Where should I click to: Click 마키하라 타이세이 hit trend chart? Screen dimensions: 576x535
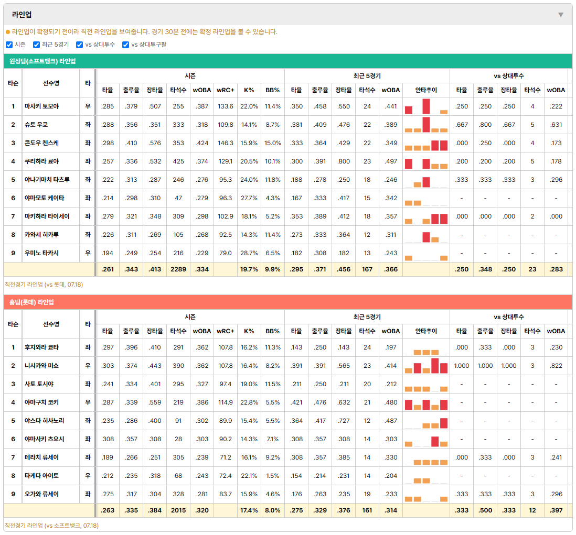click(x=426, y=216)
